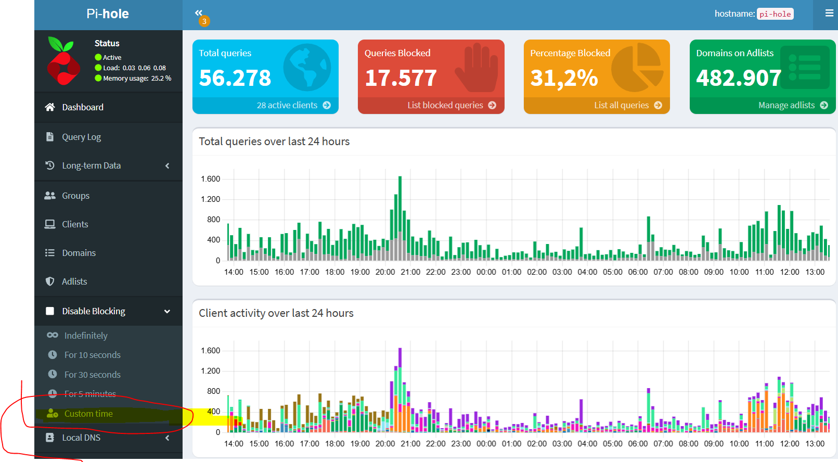The height and width of the screenshot is (462, 838).
Task: Click 'Client activity over last 24 hours' heading
Action: tap(276, 313)
